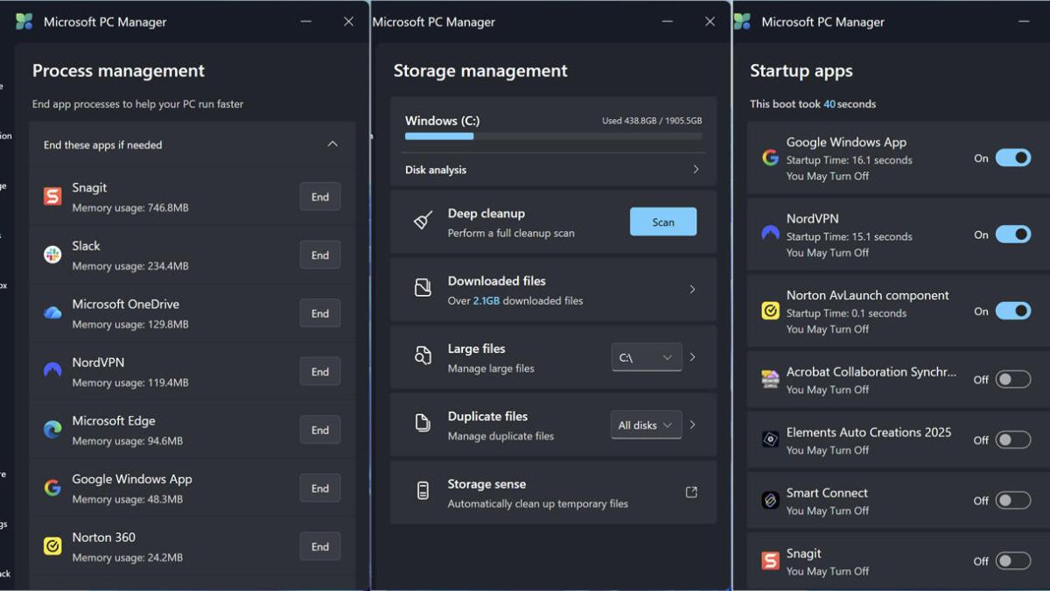The width and height of the screenshot is (1050, 591).
Task: Enable Acrobat Collaboration Synchronizer startup toggle
Action: coord(1013,379)
